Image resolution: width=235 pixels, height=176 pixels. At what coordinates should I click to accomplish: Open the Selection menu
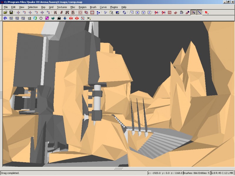coord(33,7)
